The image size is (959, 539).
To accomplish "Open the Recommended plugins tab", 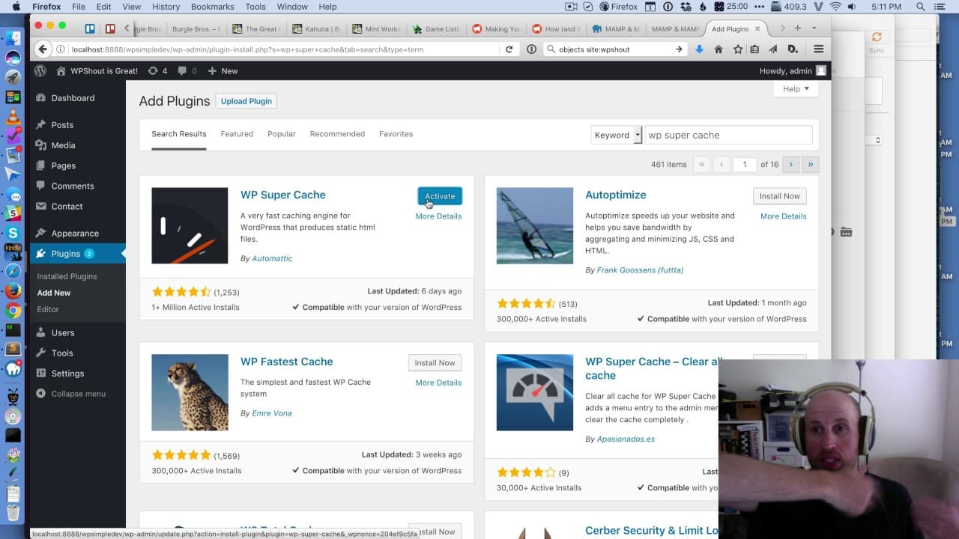I will click(337, 134).
